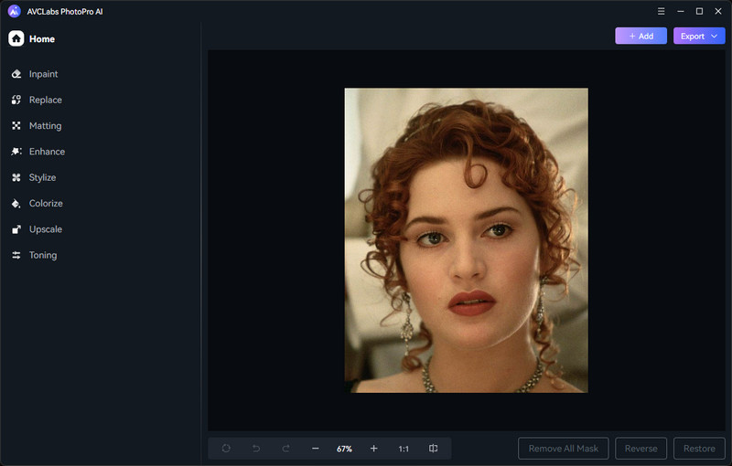
Task: Open the Export dropdown arrow
Action: click(x=715, y=36)
